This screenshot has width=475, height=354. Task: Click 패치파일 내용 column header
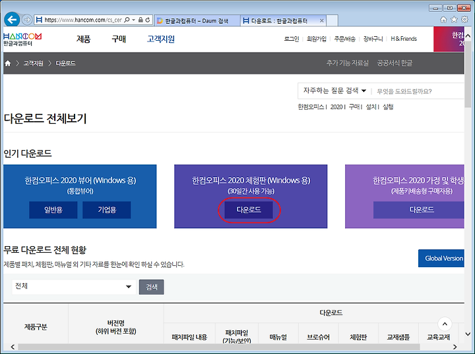[189, 337]
